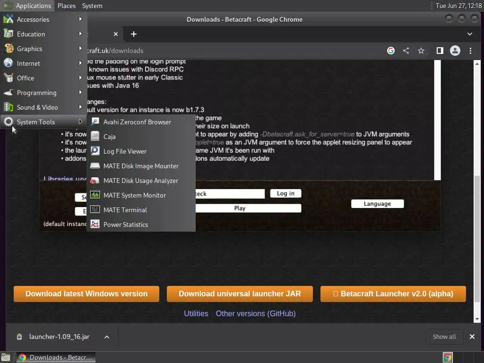This screenshot has height=363, width=484.
Task: Click Betacraft Launcher v2.0 (alpha) button
Action: click(x=393, y=294)
